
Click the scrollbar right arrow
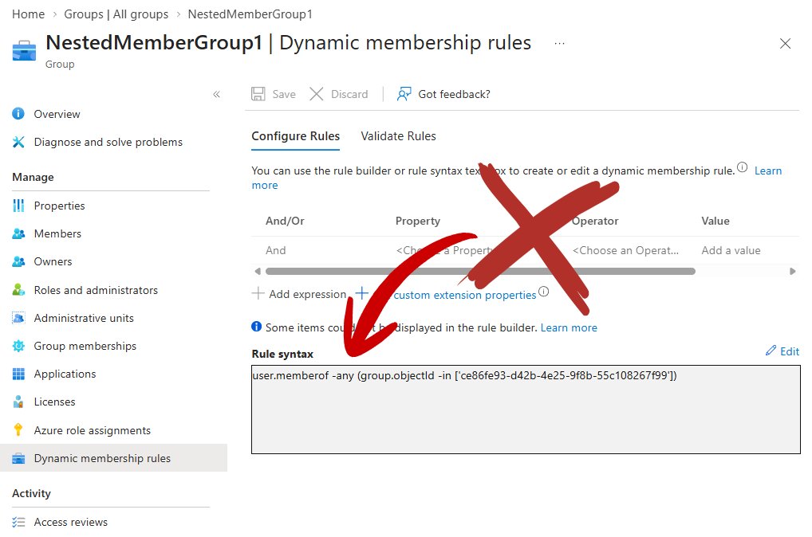[x=792, y=271]
